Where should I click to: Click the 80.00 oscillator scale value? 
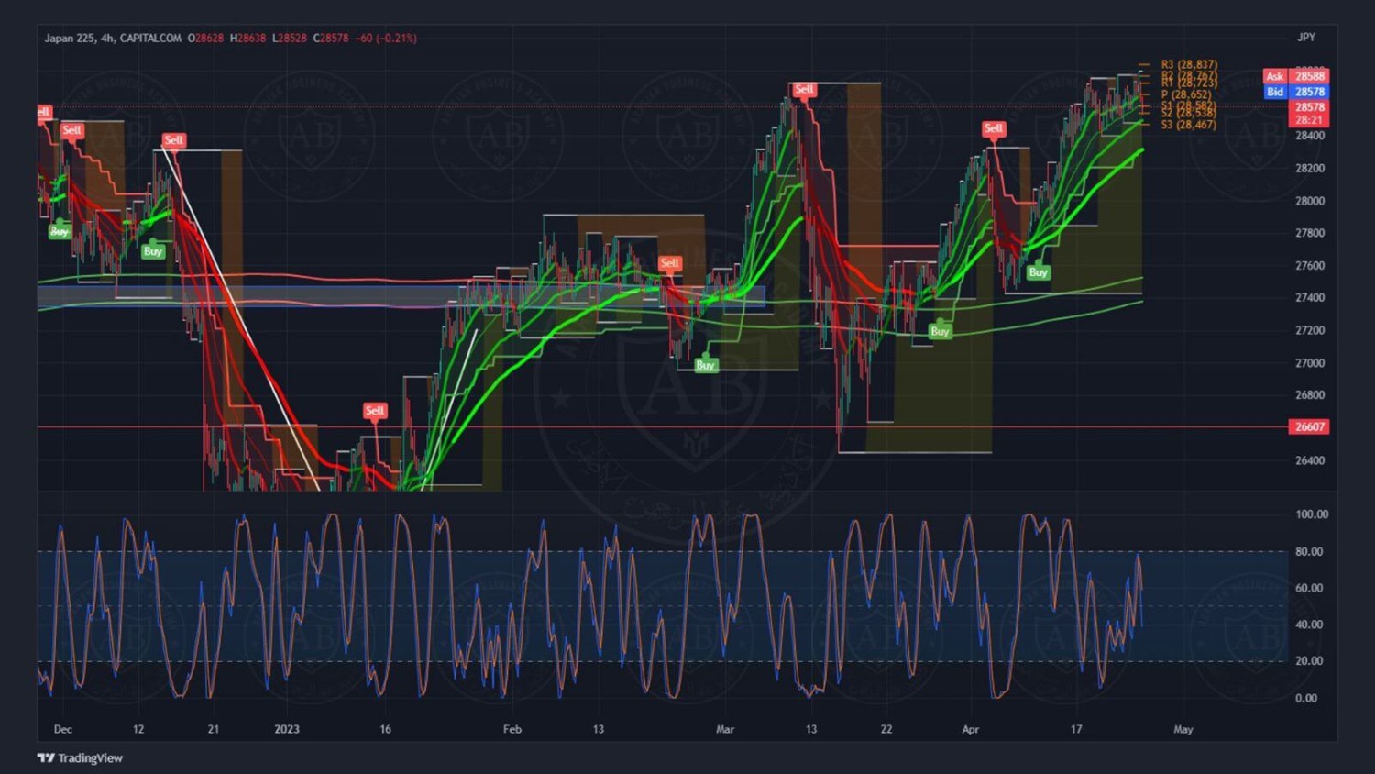point(1309,552)
